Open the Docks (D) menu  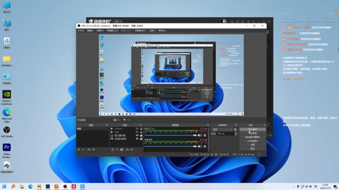point(112,30)
